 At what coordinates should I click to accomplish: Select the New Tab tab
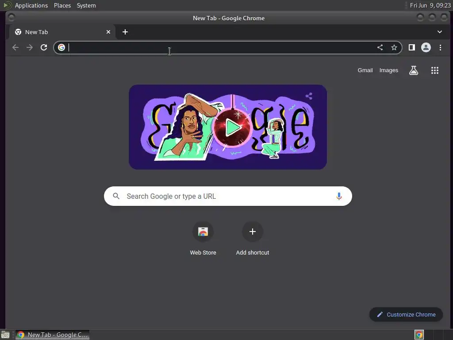coord(62,32)
